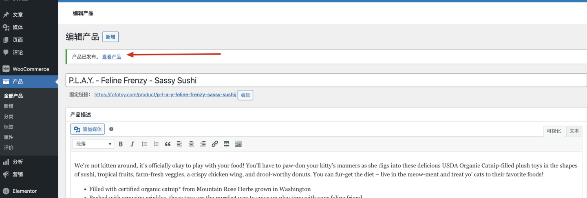Viewport: 587px width, 198px height.
Task: Click into the product description paragraph text
Action: tap(326, 170)
